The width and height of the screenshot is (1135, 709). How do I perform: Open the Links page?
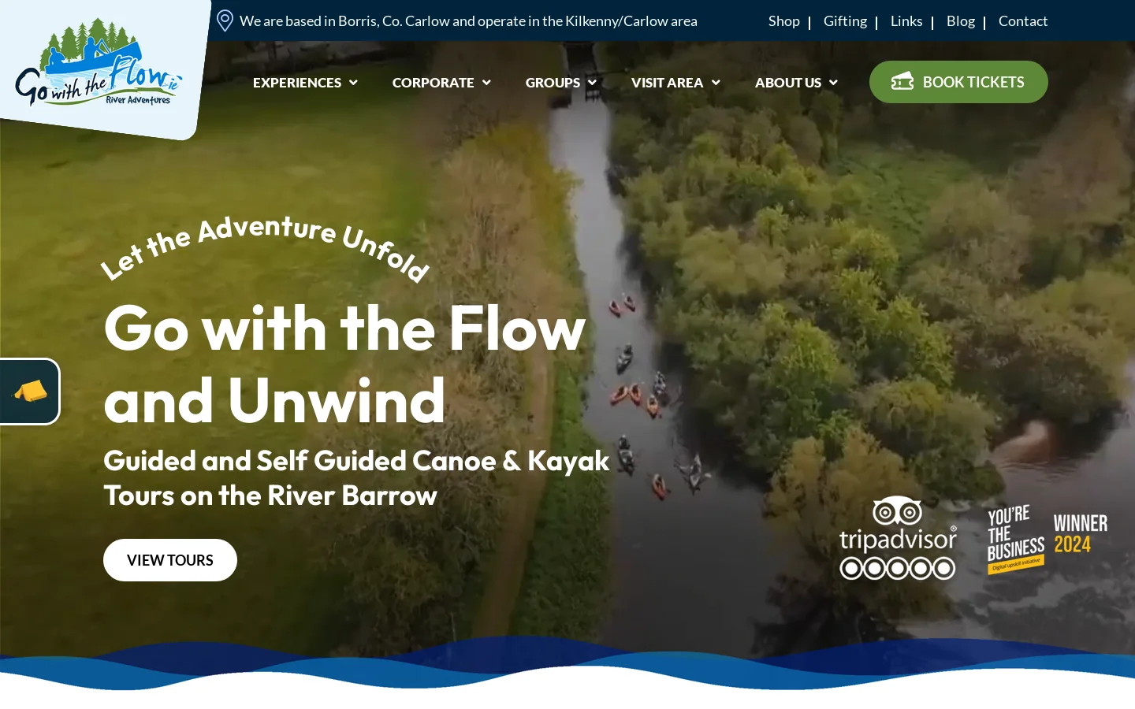(906, 21)
